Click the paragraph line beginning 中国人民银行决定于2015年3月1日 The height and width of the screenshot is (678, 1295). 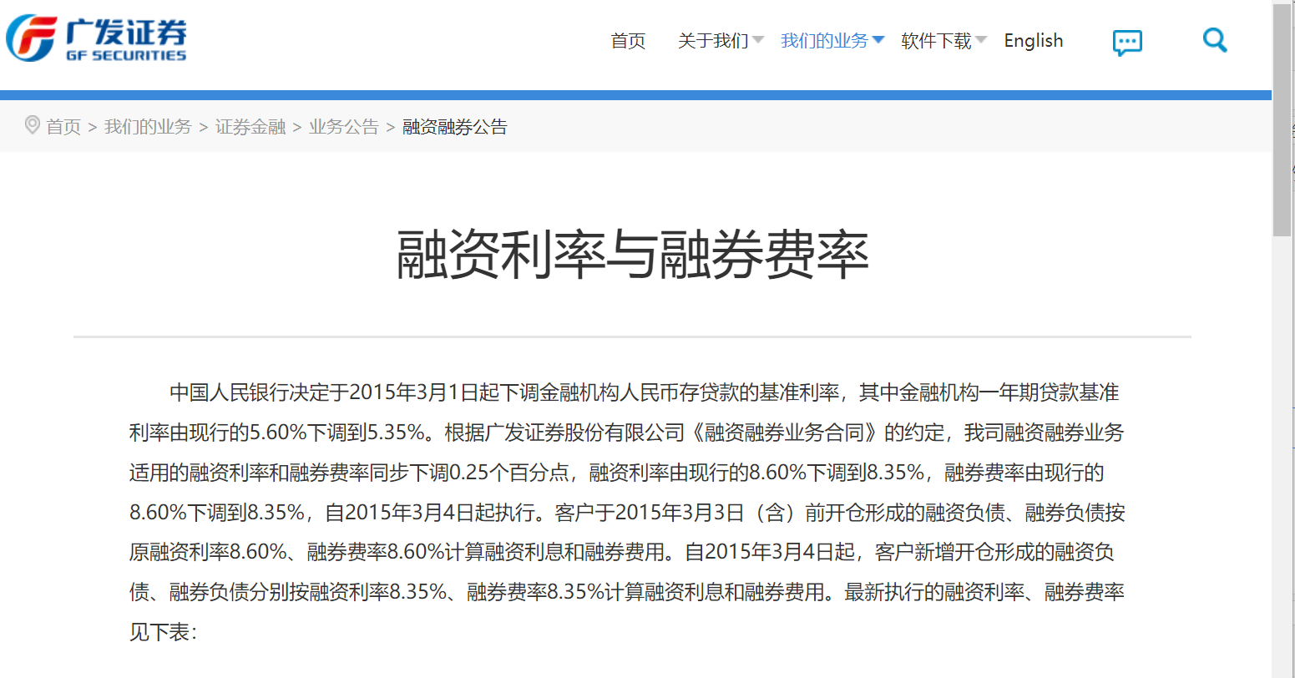pos(644,392)
